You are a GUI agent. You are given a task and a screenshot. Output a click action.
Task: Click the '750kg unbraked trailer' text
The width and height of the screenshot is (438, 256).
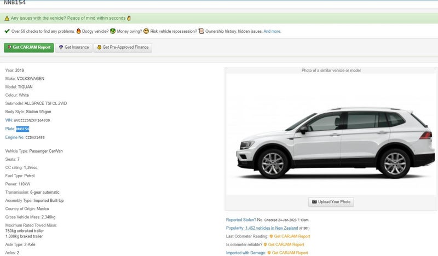[25, 231]
